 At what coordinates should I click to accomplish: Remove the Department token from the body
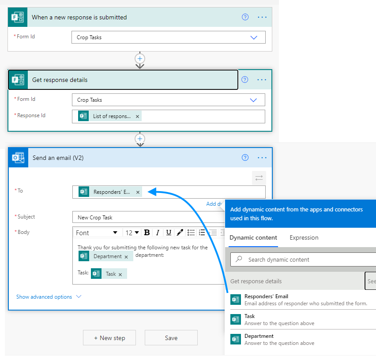tap(126, 257)
